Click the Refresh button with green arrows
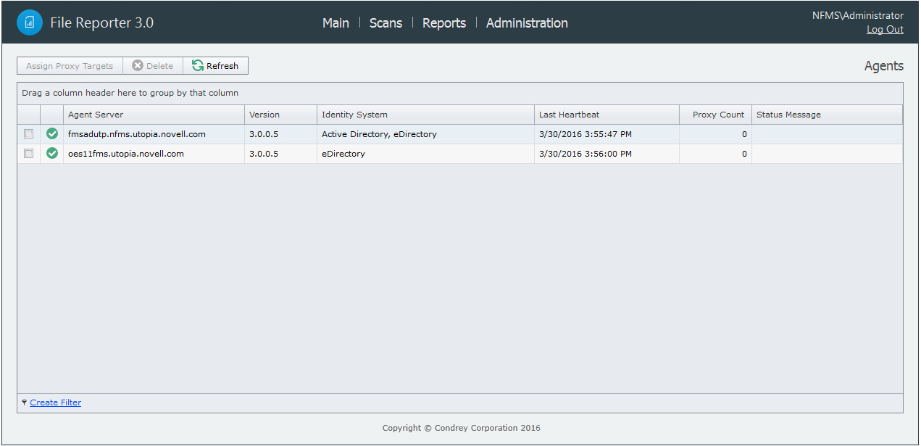Viewport: 921px width, 446px height. click(215, 66)
